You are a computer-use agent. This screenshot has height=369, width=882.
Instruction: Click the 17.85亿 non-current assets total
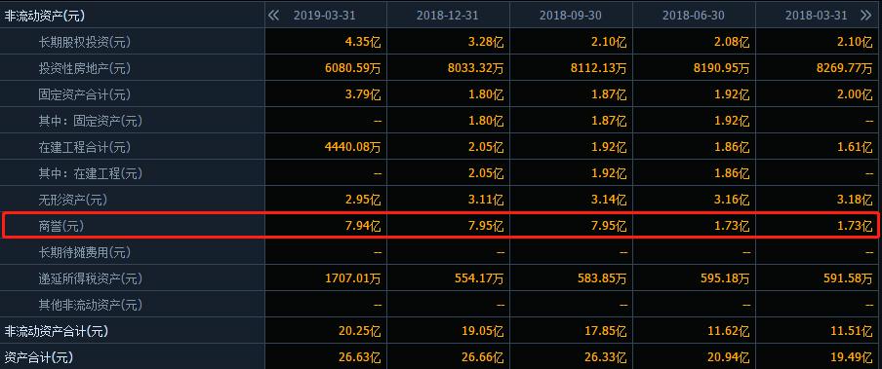[x=605, y=331]
